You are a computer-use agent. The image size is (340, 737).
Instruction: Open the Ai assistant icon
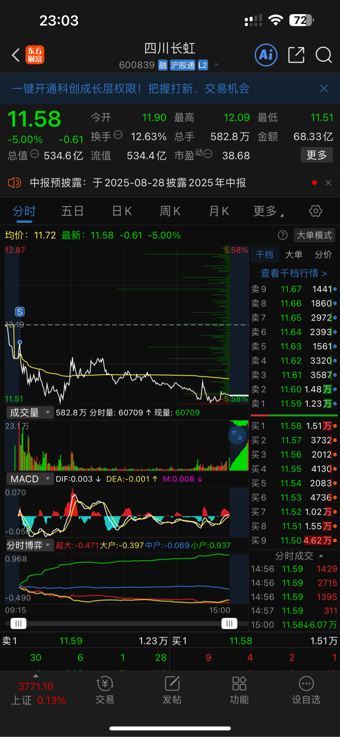tap(266, 55)
